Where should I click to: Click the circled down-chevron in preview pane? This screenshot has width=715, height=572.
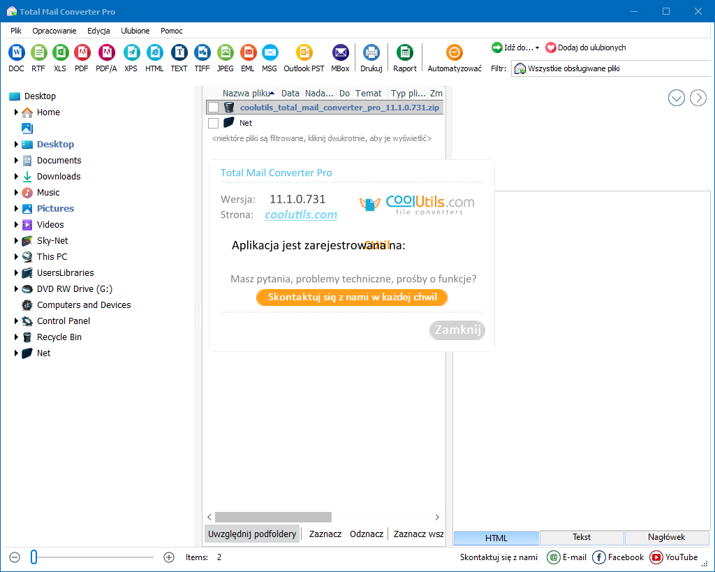click(676, 98)
